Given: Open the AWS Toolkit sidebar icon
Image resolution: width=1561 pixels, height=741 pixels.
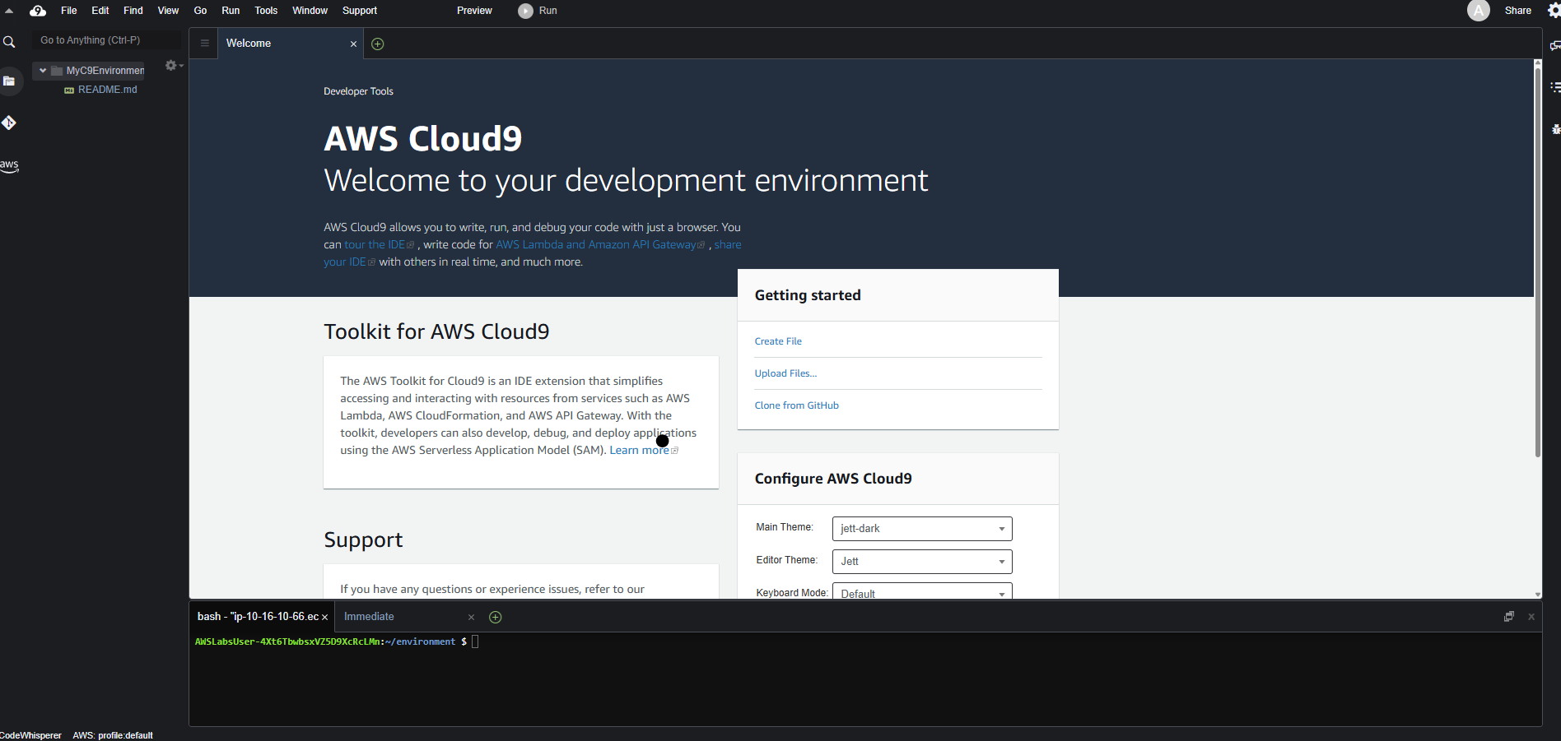Looking at the screenshot, I should tap(9, 165).
